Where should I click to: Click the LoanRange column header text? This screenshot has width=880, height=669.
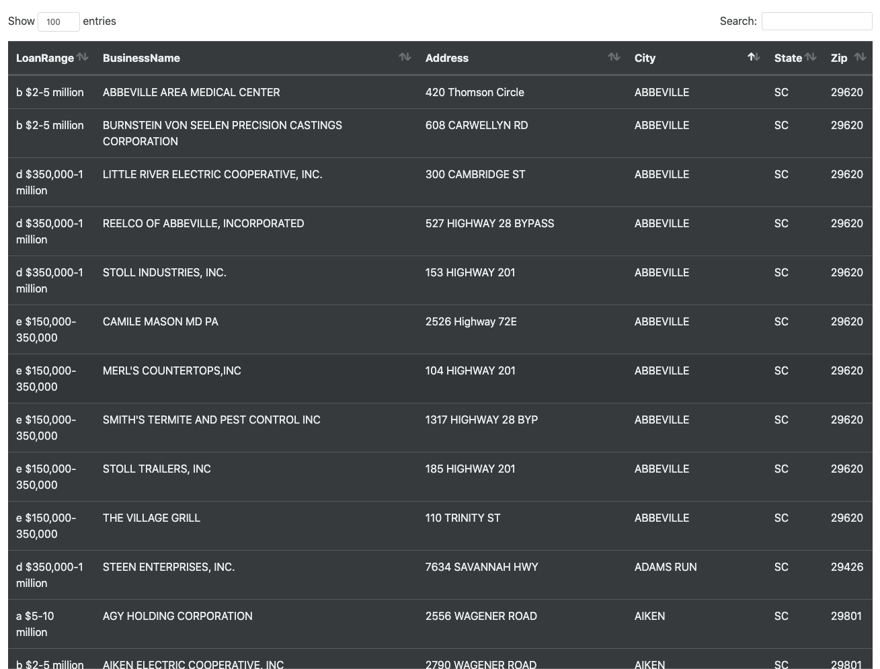point(45,58)
